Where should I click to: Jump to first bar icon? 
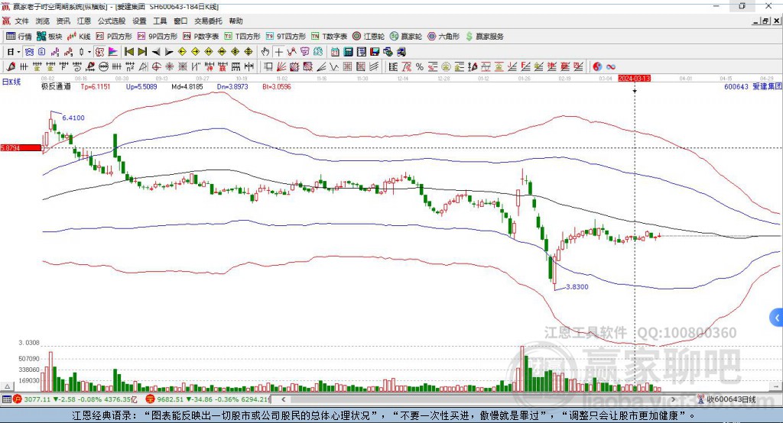point(128,52)
